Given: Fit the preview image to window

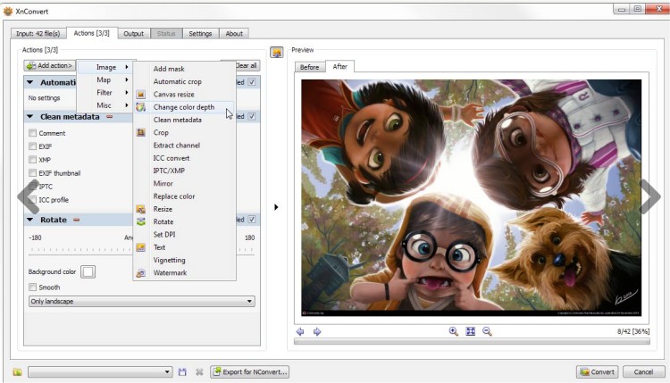Looking at the screenshot, I should (470, 331).
